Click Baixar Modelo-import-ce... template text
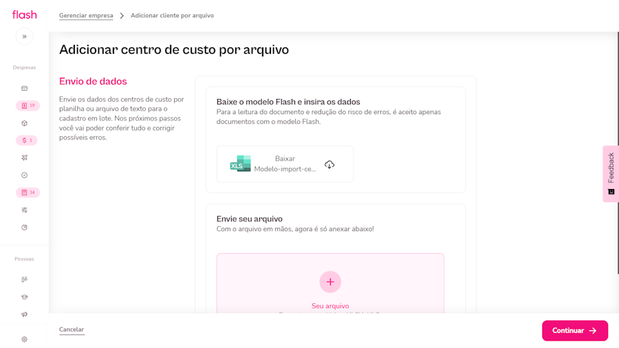 tap(285, 164)
